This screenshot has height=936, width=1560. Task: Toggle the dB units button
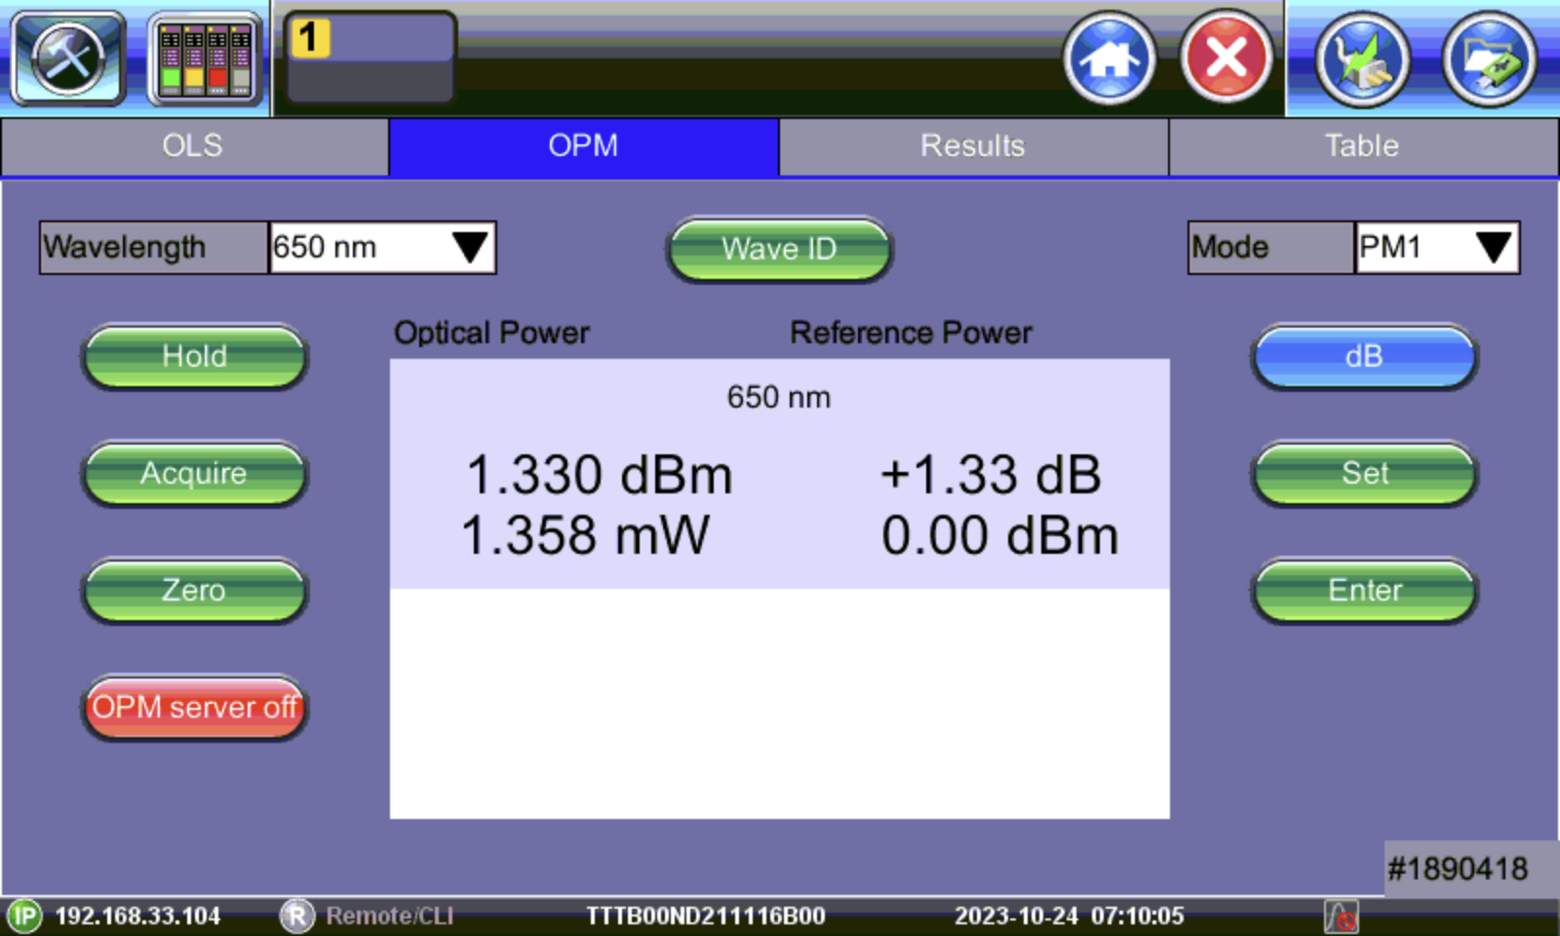point(1363,356)
